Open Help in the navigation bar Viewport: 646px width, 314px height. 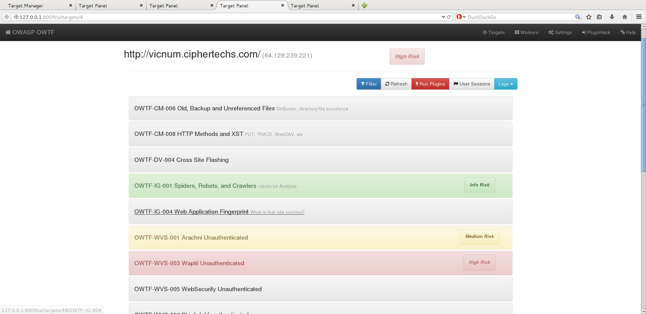(x=628, y=32)
